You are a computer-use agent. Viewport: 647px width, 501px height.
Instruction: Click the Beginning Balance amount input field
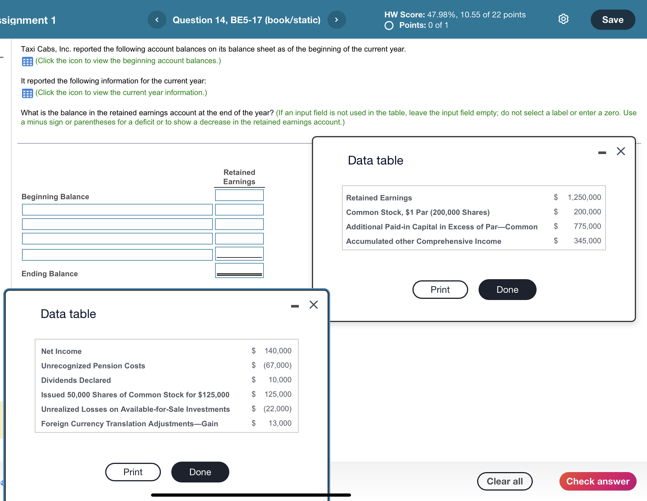pyautogui.click(x=239, y=195)
